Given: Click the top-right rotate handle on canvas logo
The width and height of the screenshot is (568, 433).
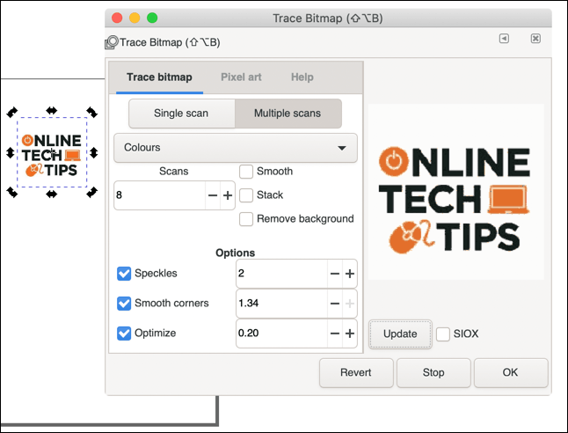Looking at the screenshot, I should click(x=92, y=112).
